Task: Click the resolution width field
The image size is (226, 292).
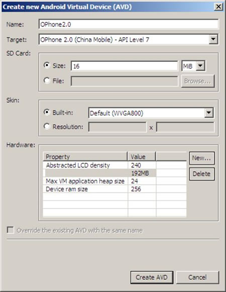Action: pos(118,127)
